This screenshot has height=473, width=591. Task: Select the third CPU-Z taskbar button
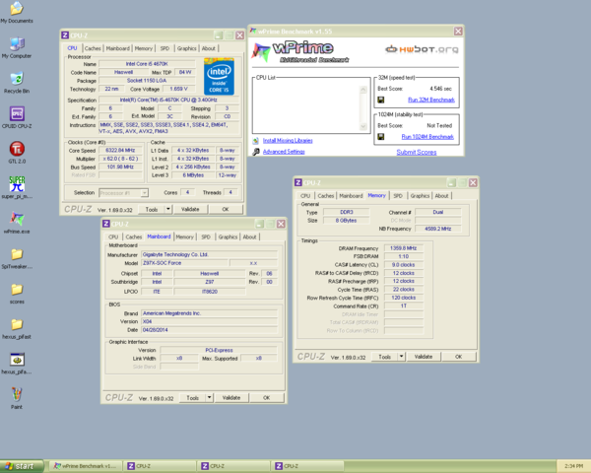(x=307, y=466)
